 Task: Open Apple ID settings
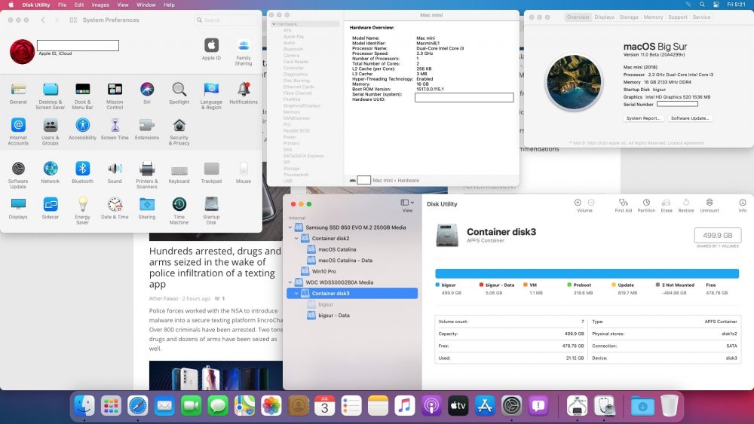(211, 49)
